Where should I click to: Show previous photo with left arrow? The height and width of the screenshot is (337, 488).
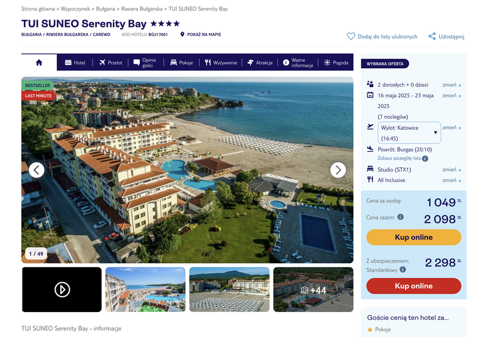click(37, 170)
